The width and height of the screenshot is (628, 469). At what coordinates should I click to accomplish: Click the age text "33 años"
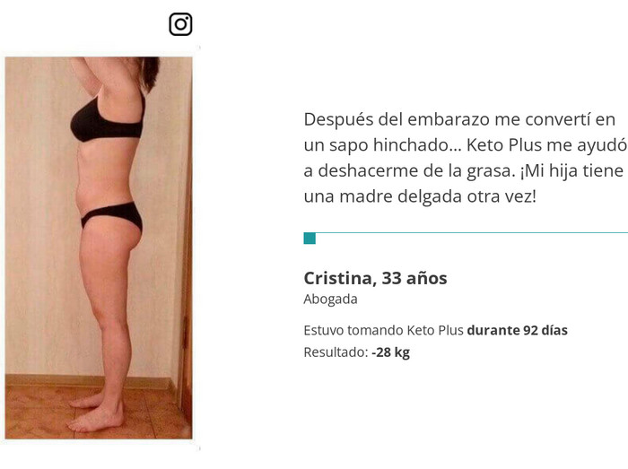[414, 278]
